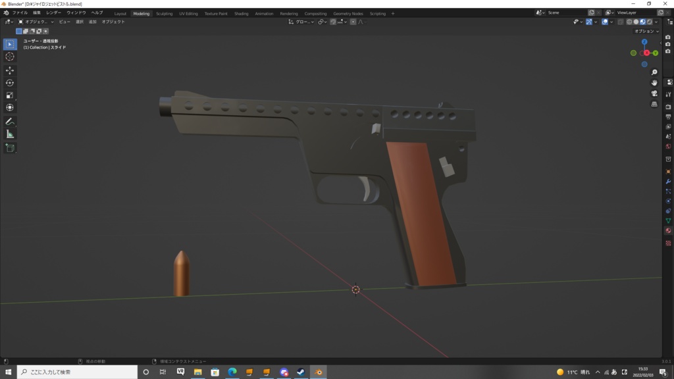Open the Tool properties tab

click(669, 94)
